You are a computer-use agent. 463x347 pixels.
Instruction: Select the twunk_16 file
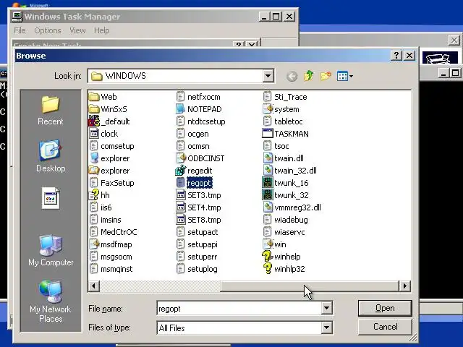pos(285,183)
